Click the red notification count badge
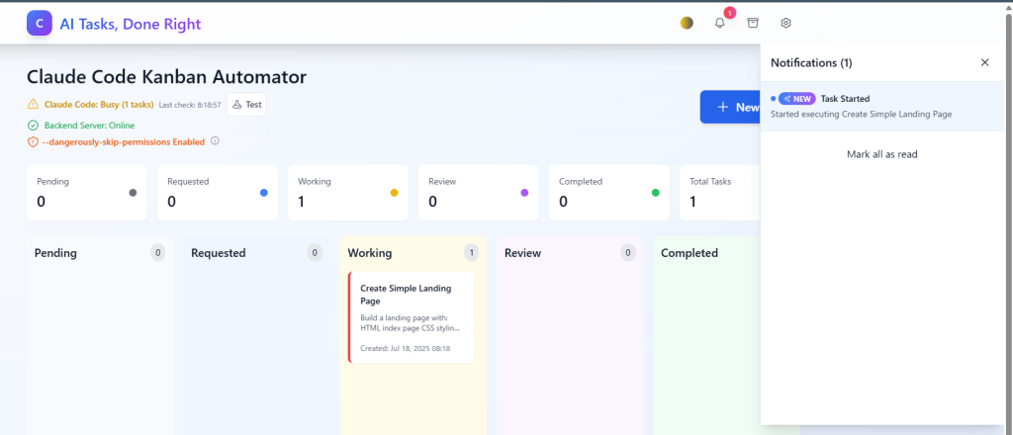The height and width of the screenshot is (435, 1013). (x=730, y=12)
